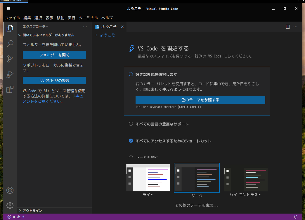Screen dimensions: 305x220
Task: Toggle the すべてにアクセスするためのショートカット checkmark
Action: click(x=131, y=141)
